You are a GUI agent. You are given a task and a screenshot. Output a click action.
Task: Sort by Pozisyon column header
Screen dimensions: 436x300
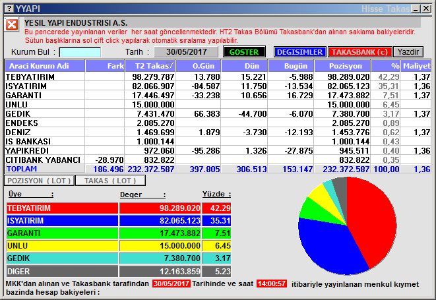pos(342,66)
